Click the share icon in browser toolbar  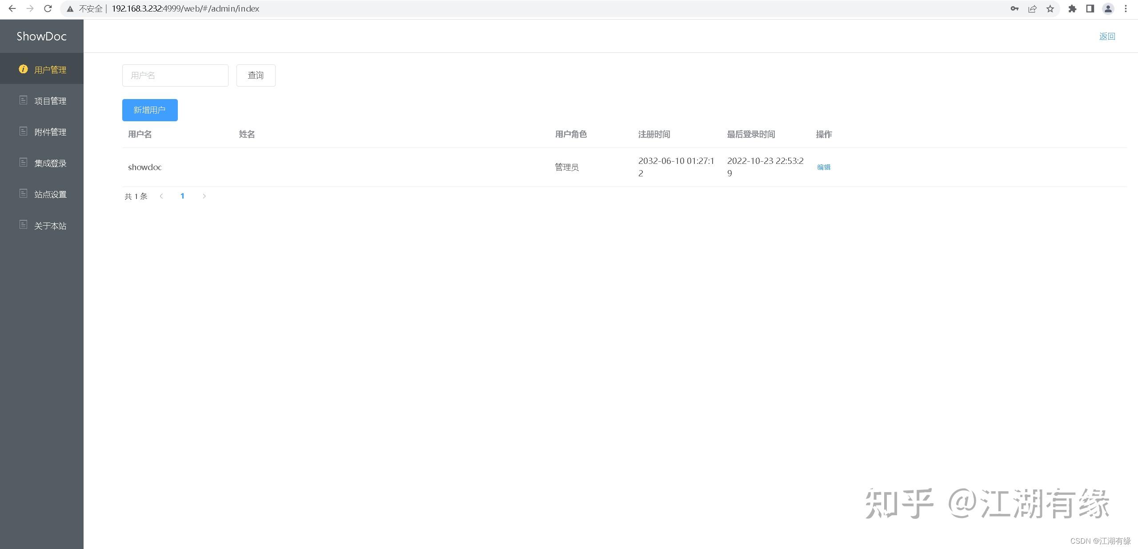1032,8
